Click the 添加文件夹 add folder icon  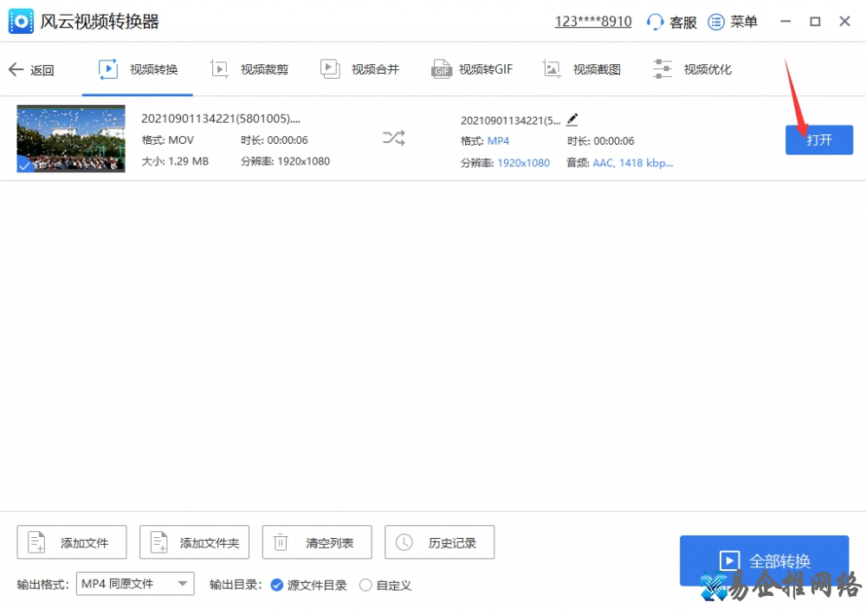point(158,541)
